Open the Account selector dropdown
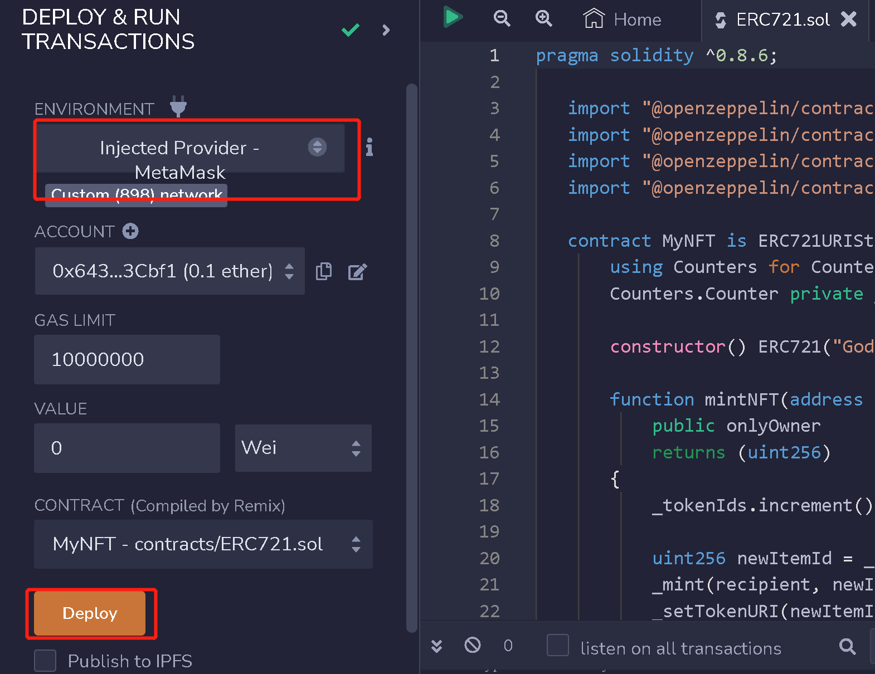The image size is (875, 674). (170, 271)
